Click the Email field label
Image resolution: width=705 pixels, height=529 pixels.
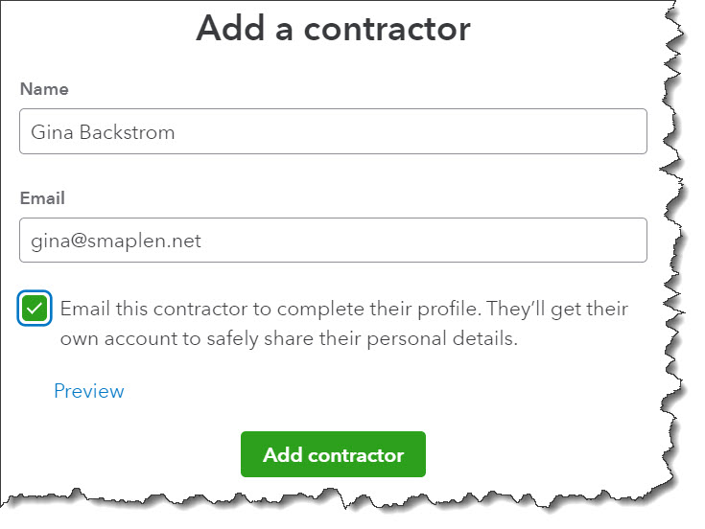click(x=42, y=198)
